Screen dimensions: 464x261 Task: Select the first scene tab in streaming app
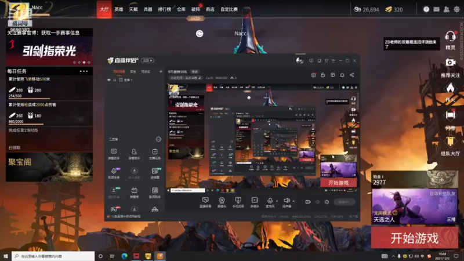tap(119, 71)
